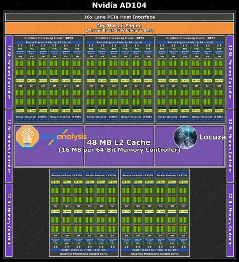This screenshot has height=262, width=239.
Task: Select top-left 'Graphics Processing Cluster (GPC)' label
Action: pos(49,38)
